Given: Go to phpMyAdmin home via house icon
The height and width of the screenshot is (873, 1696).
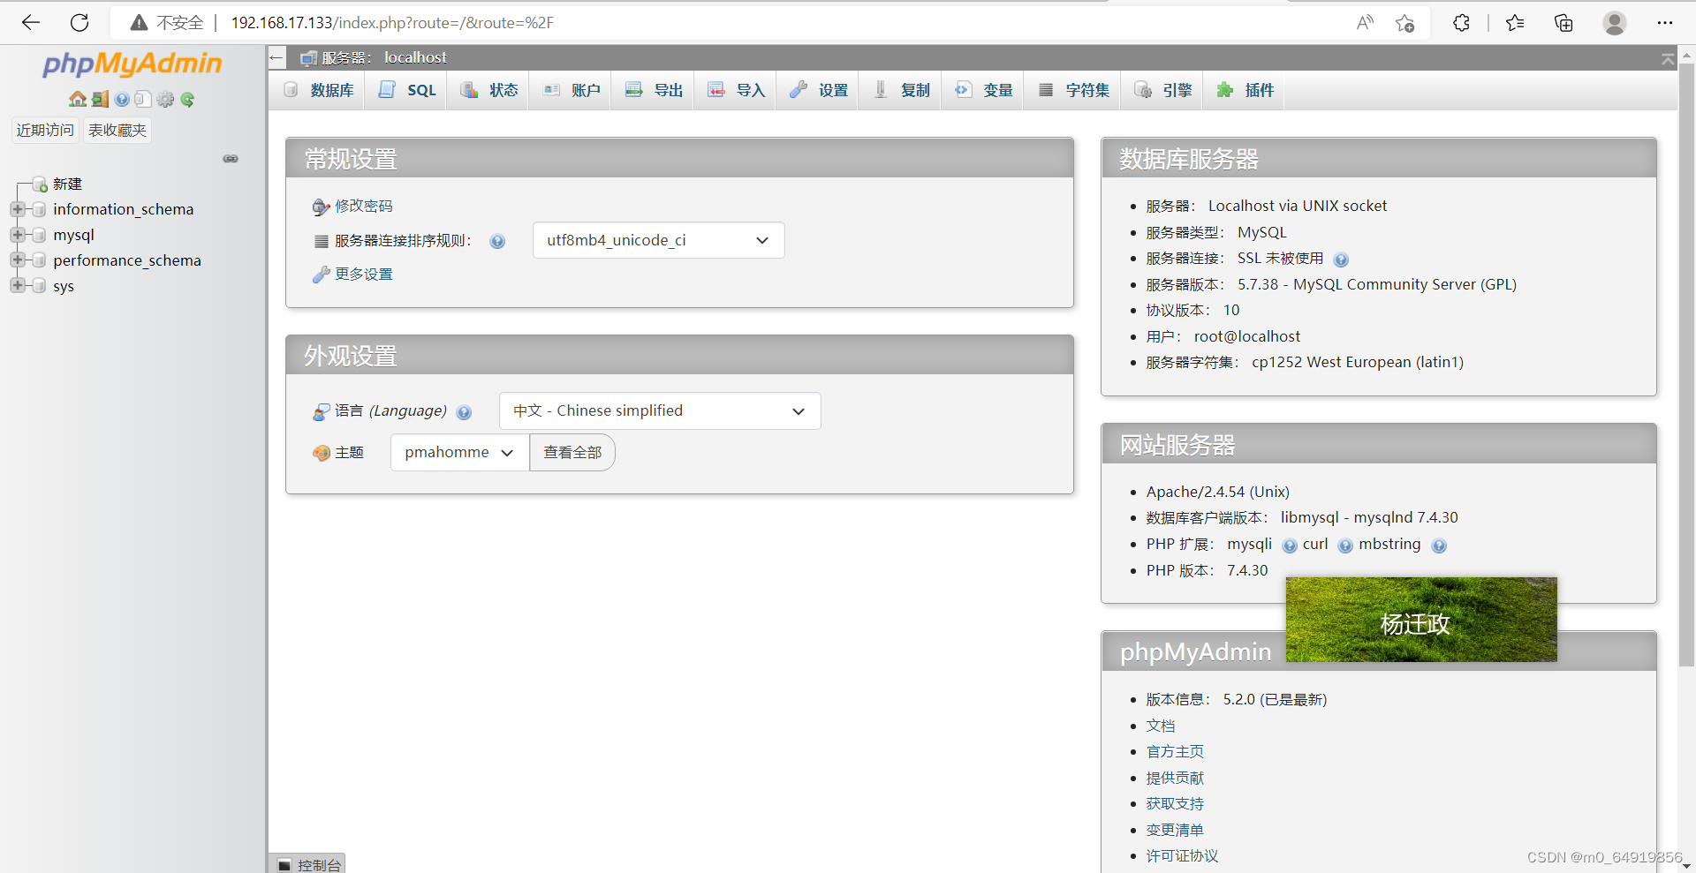Looking at the screenshot, I should (78, 99).
